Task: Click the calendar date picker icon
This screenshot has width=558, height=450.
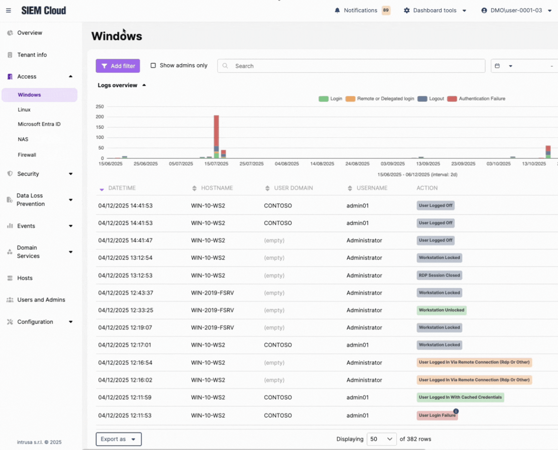Action: click(497, 66)
